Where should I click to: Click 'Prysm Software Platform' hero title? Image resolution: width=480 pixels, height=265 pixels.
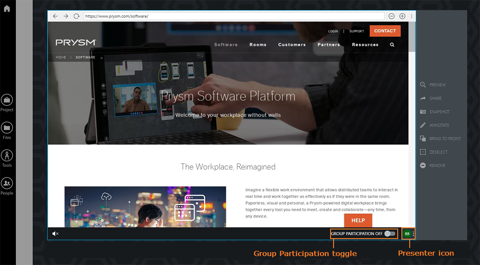point(228,96)
